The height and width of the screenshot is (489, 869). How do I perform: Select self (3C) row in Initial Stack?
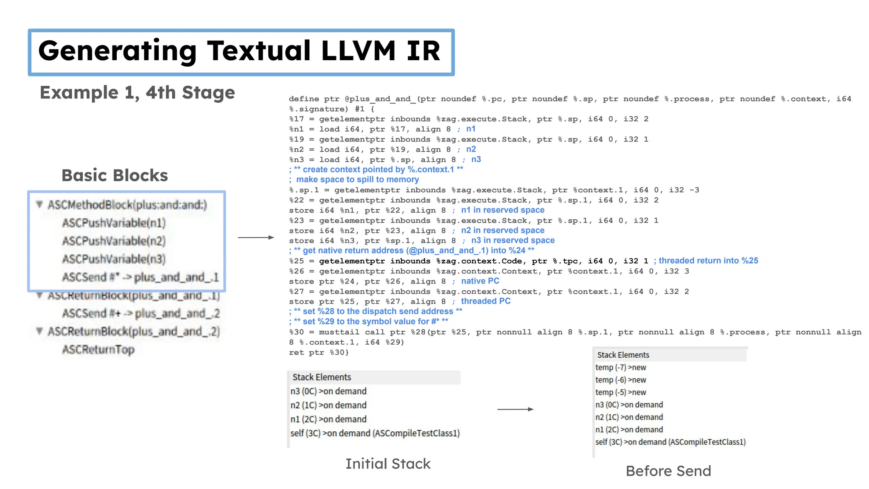(x=375, y=433)
